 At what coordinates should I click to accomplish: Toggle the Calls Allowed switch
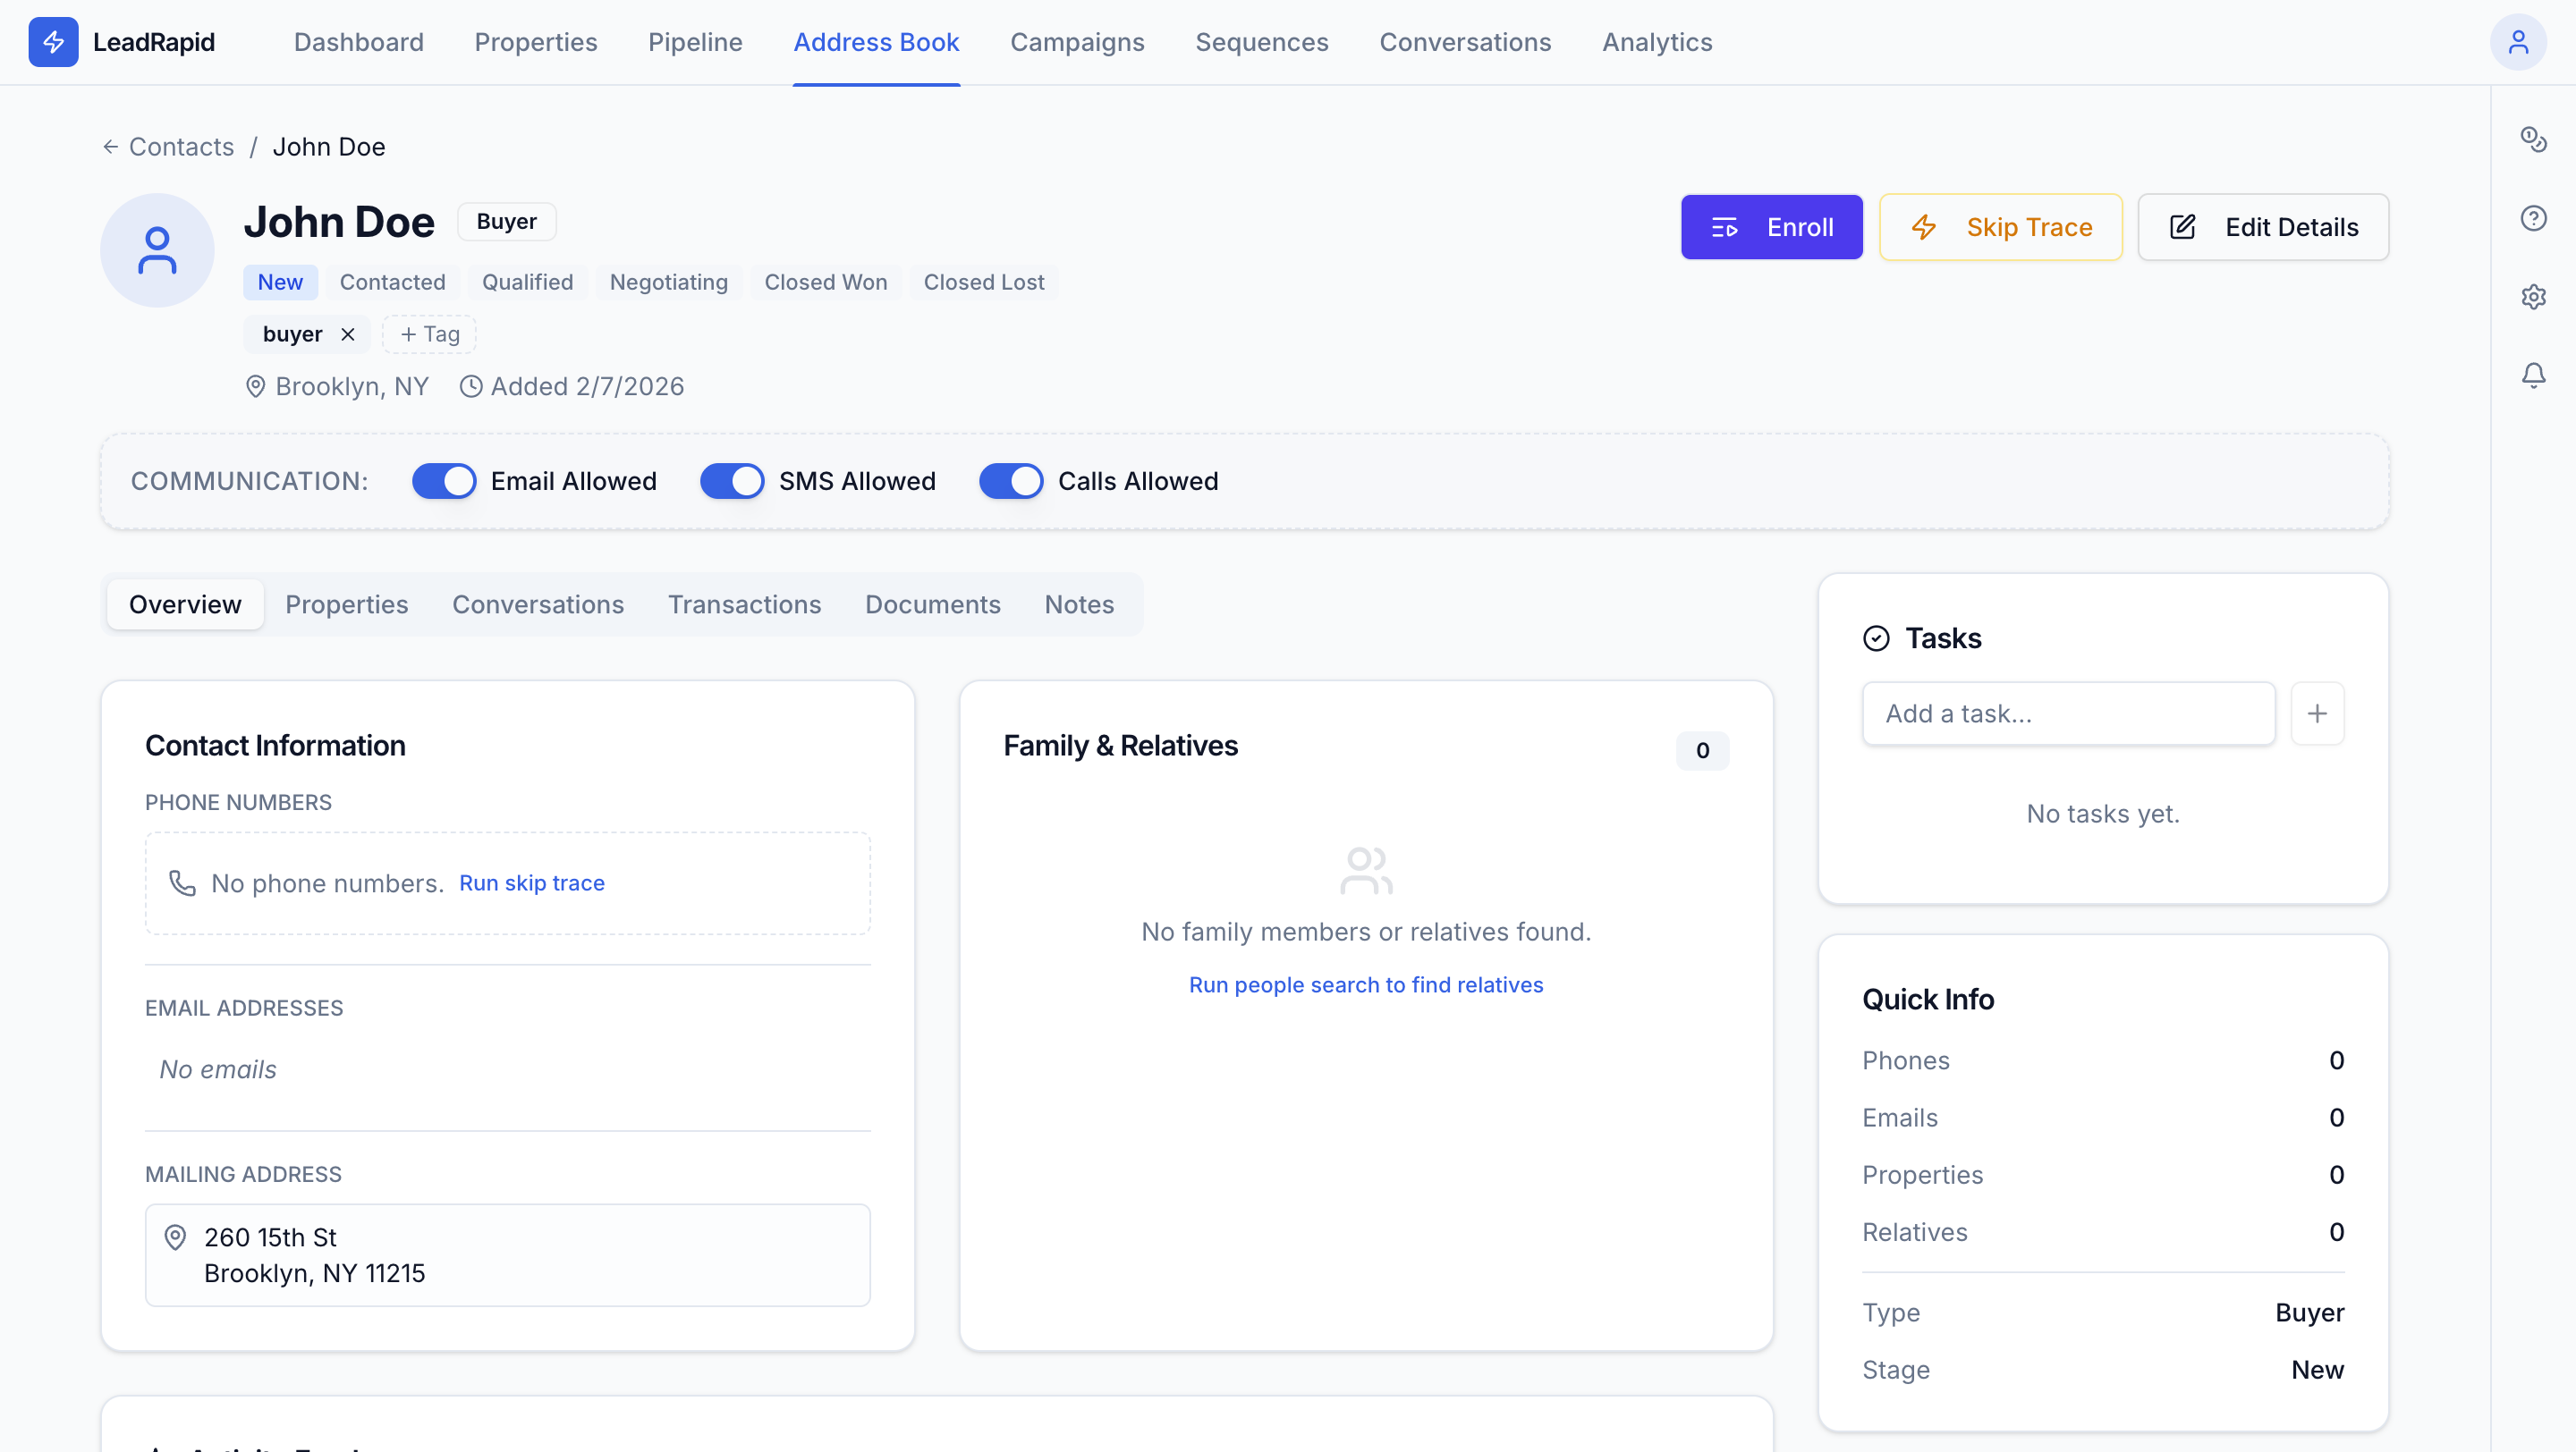tap(1011, 482)
